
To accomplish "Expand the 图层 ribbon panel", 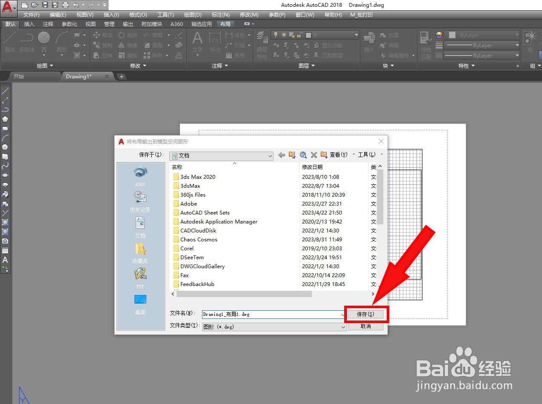I will pyautogui.click(x=307, y=66).
